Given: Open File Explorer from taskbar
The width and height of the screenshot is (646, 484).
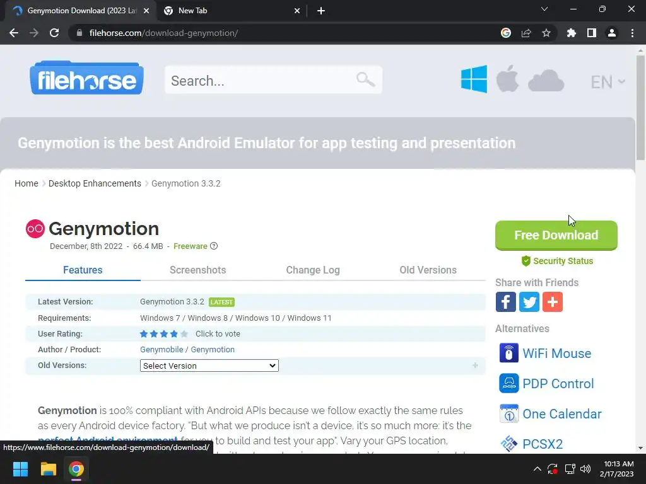Looking at the screenshot, I should tap(48, 469).
